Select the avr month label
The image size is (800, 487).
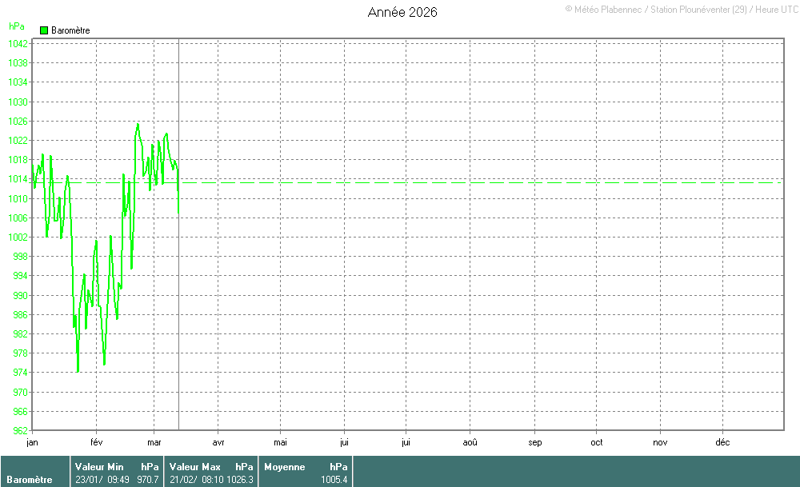pos(218,441)
